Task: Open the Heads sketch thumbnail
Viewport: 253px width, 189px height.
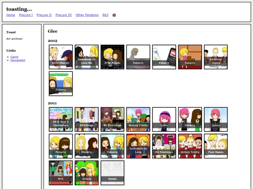Action: point(112,173)
